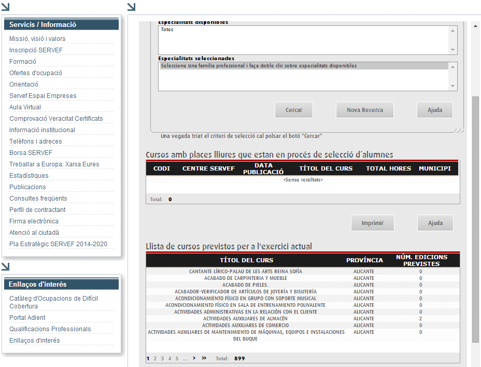481x367 pixels.
Task: Start a Nova Recerca
Action: coord(365,110)
